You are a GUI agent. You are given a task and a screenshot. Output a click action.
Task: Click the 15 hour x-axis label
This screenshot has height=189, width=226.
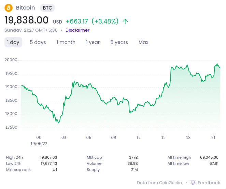(163, 138)
